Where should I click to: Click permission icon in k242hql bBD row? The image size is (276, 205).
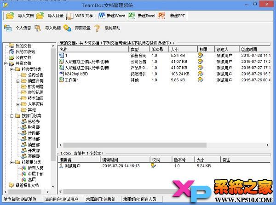(201, 74)
